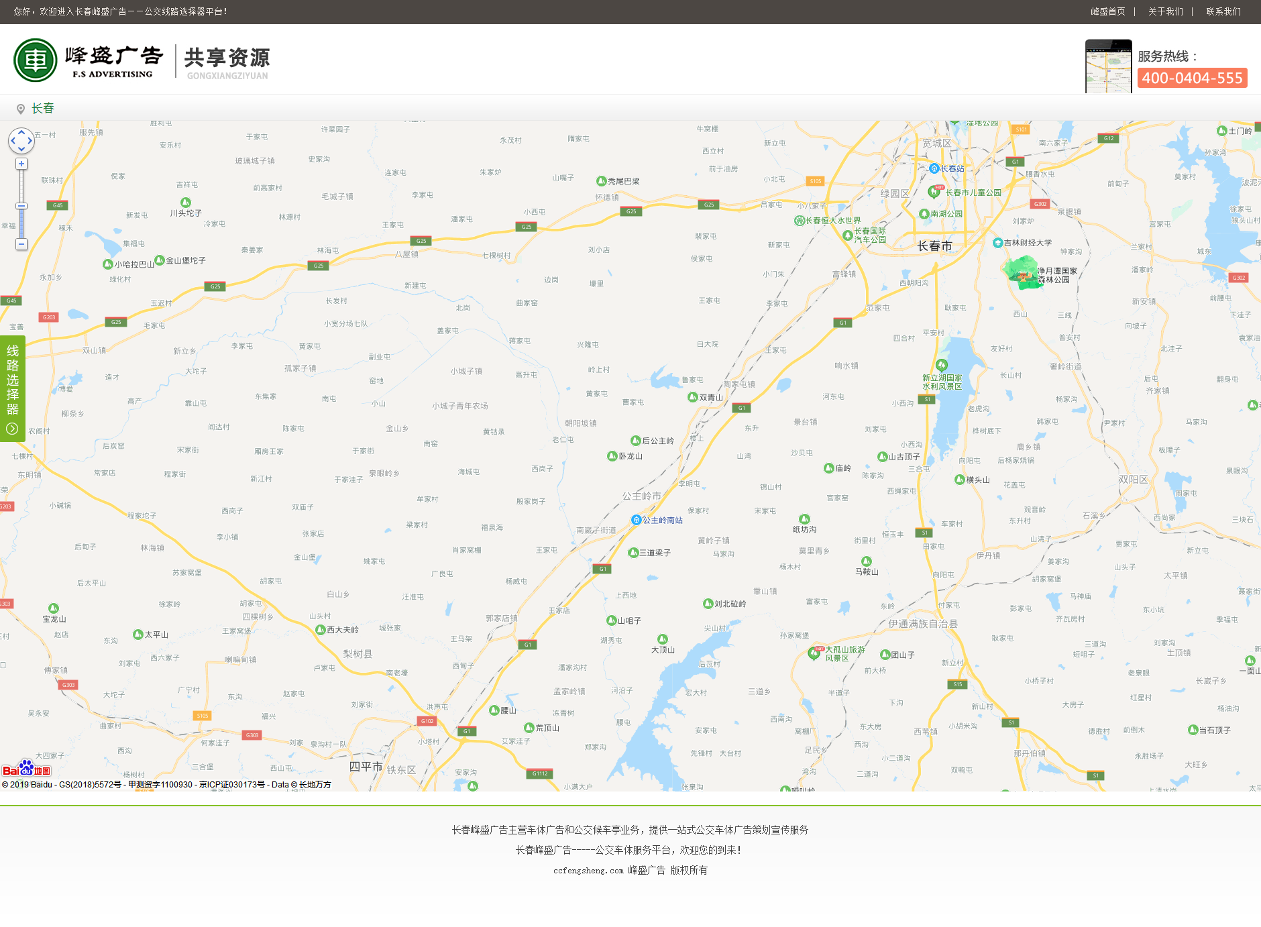Pan the map left with the arrow
Image resolution: width=1261 pixels, height=927 pixels.
[13, 141]
